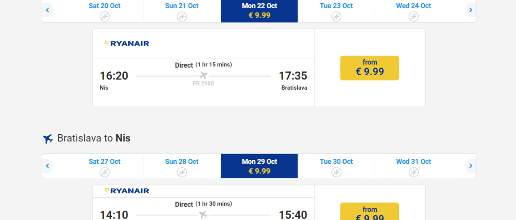Go to earlier outbound dates using left arrow
This screenshot has width=516, height=220.
48,10
